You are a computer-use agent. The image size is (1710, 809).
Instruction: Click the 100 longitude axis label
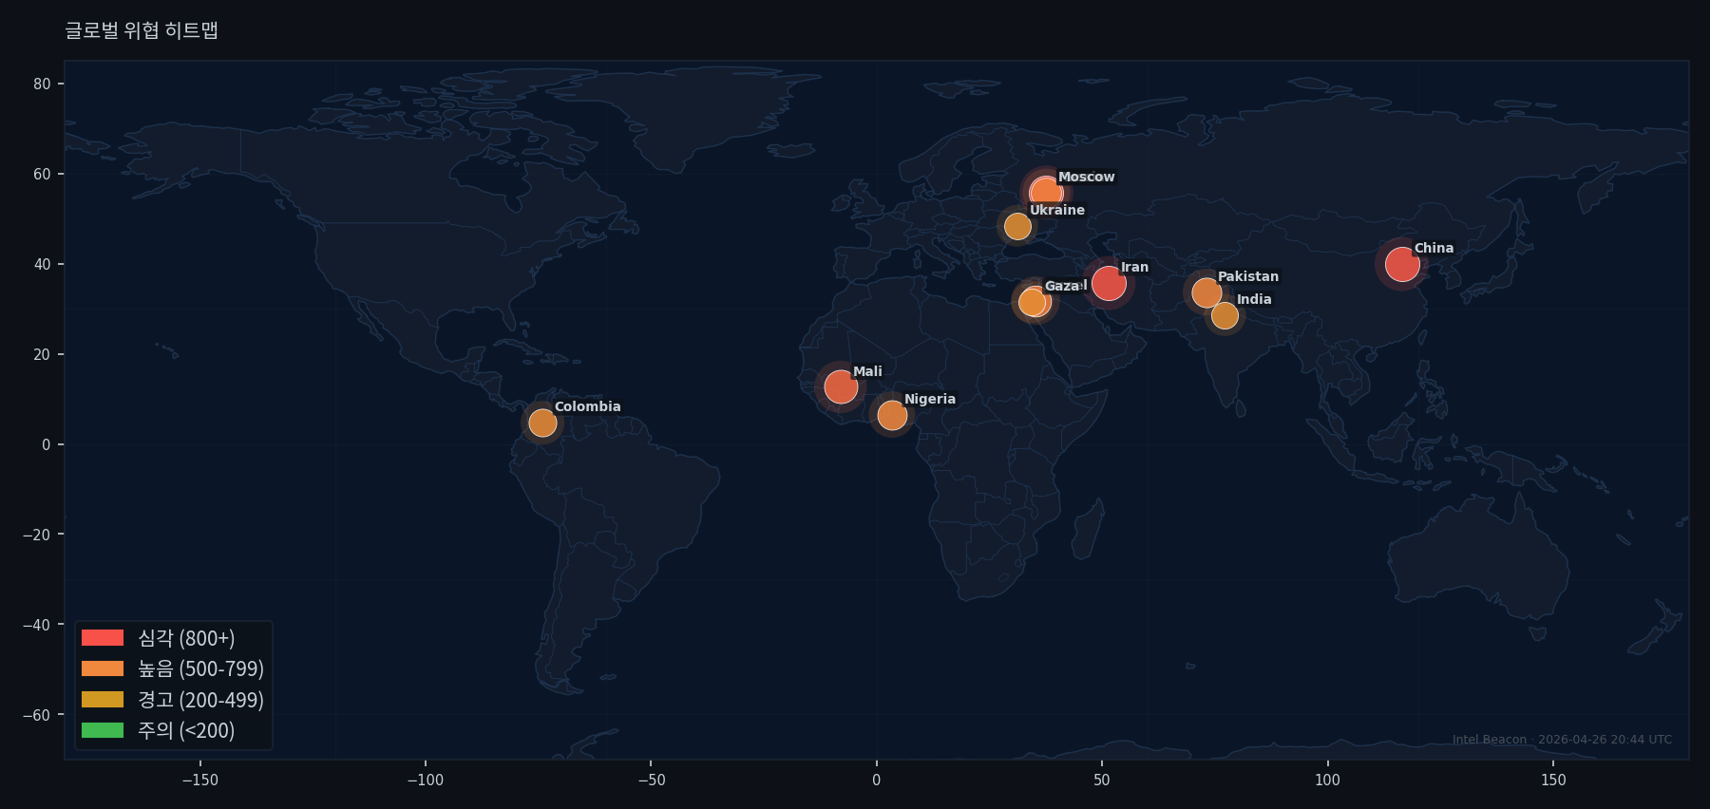(x=1327, y=780)
